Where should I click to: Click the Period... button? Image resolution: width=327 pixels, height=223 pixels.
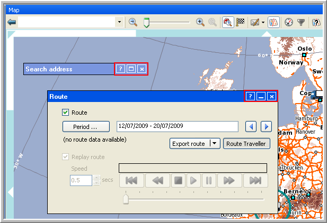click(x=86, y=127)
